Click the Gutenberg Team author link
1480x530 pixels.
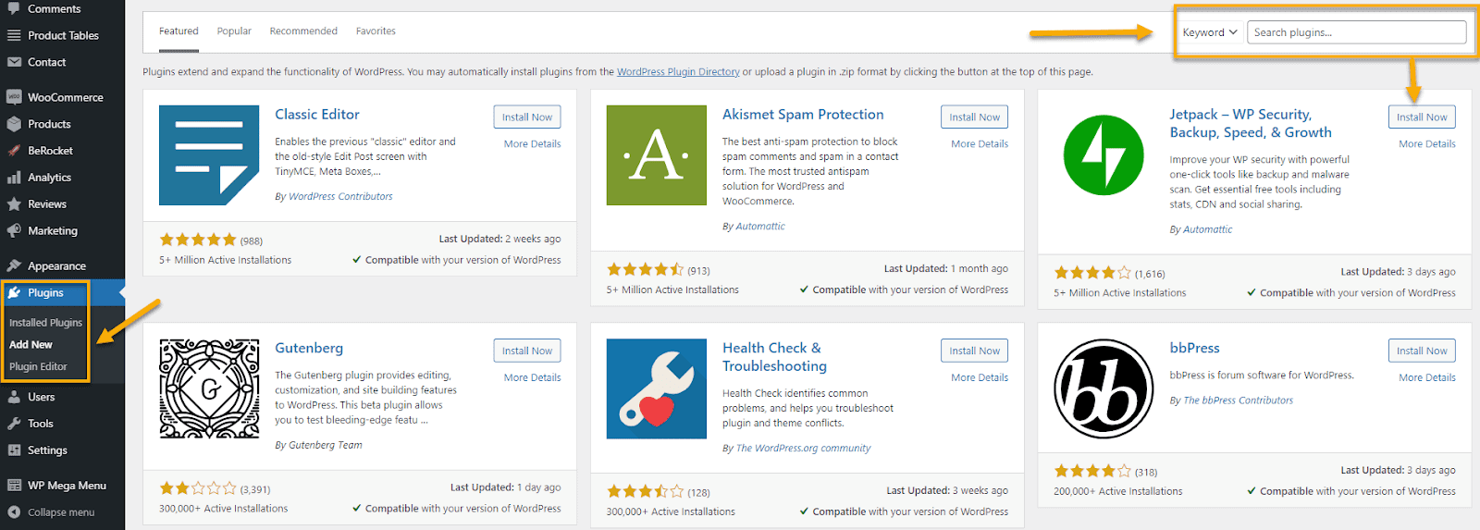click(326, 445)
